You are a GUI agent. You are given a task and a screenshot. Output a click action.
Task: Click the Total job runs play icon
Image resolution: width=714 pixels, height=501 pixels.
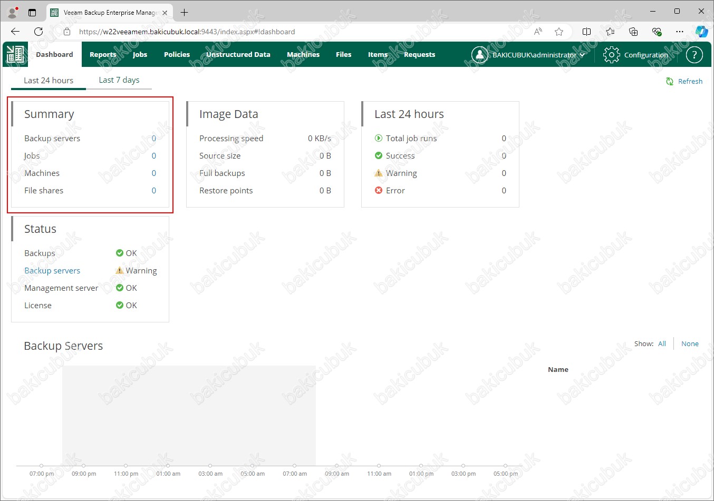point(379,138)
